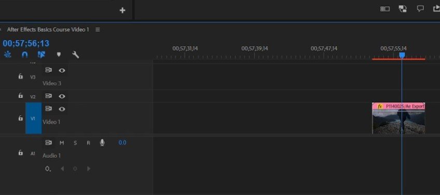The image size is (440, 195).
Task: Toggle sync lock on Audio 1
Action: [49, 143]
